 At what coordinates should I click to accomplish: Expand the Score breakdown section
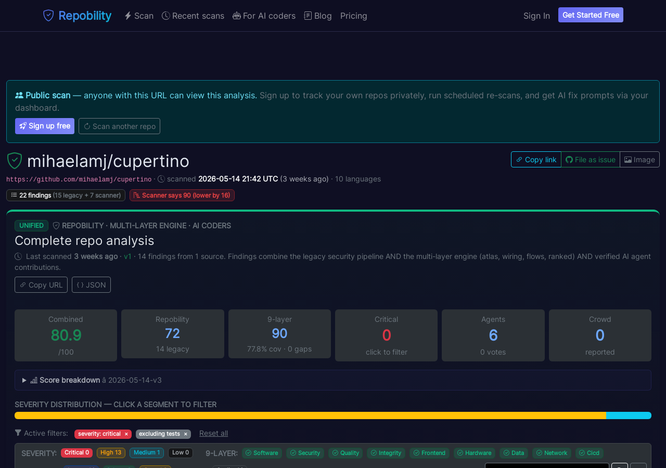[x=333, y=380]
